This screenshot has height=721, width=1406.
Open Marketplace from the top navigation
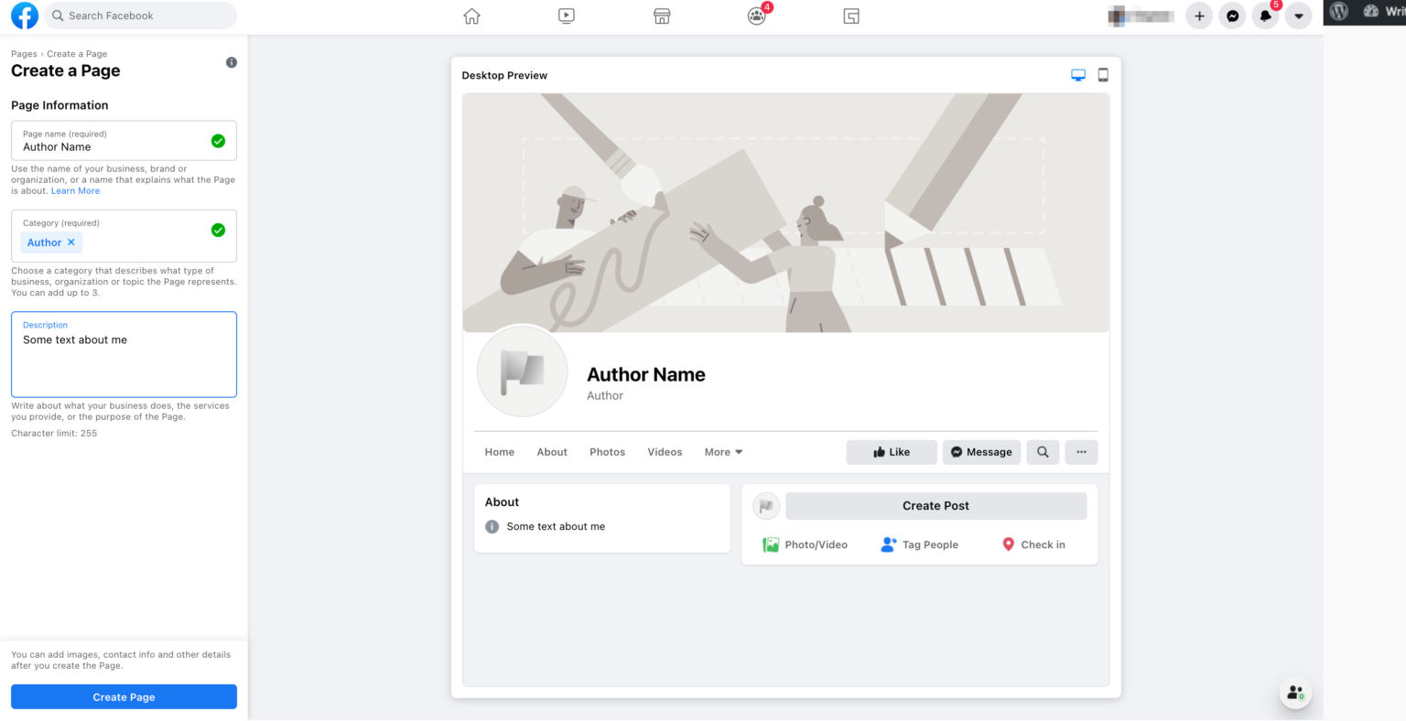tap(661, 16)
